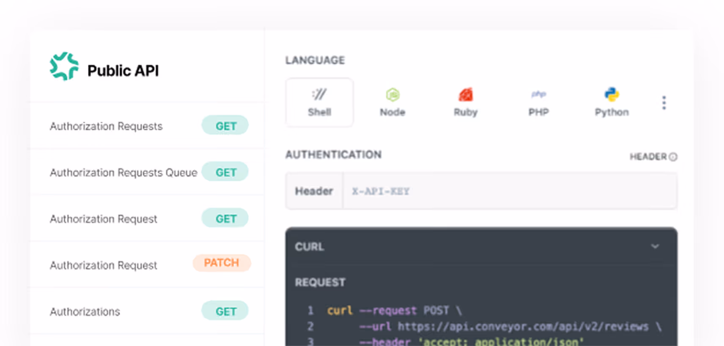Click the LANGUAGE section heading
The image size is (724, 346).
coord(315,60)
